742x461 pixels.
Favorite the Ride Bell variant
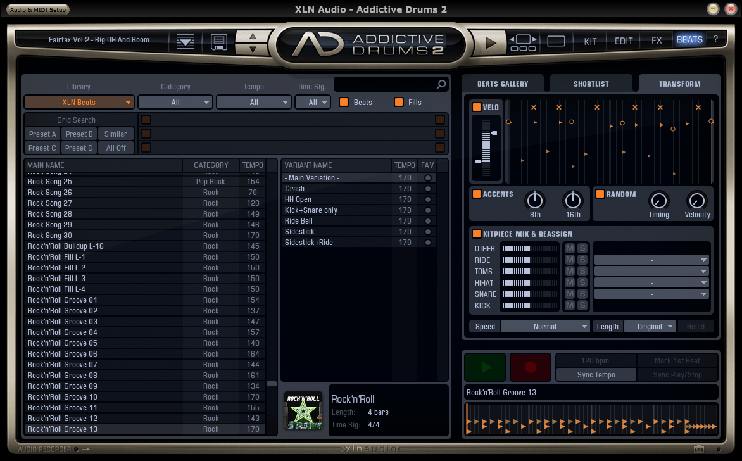[x=428, y=221]
